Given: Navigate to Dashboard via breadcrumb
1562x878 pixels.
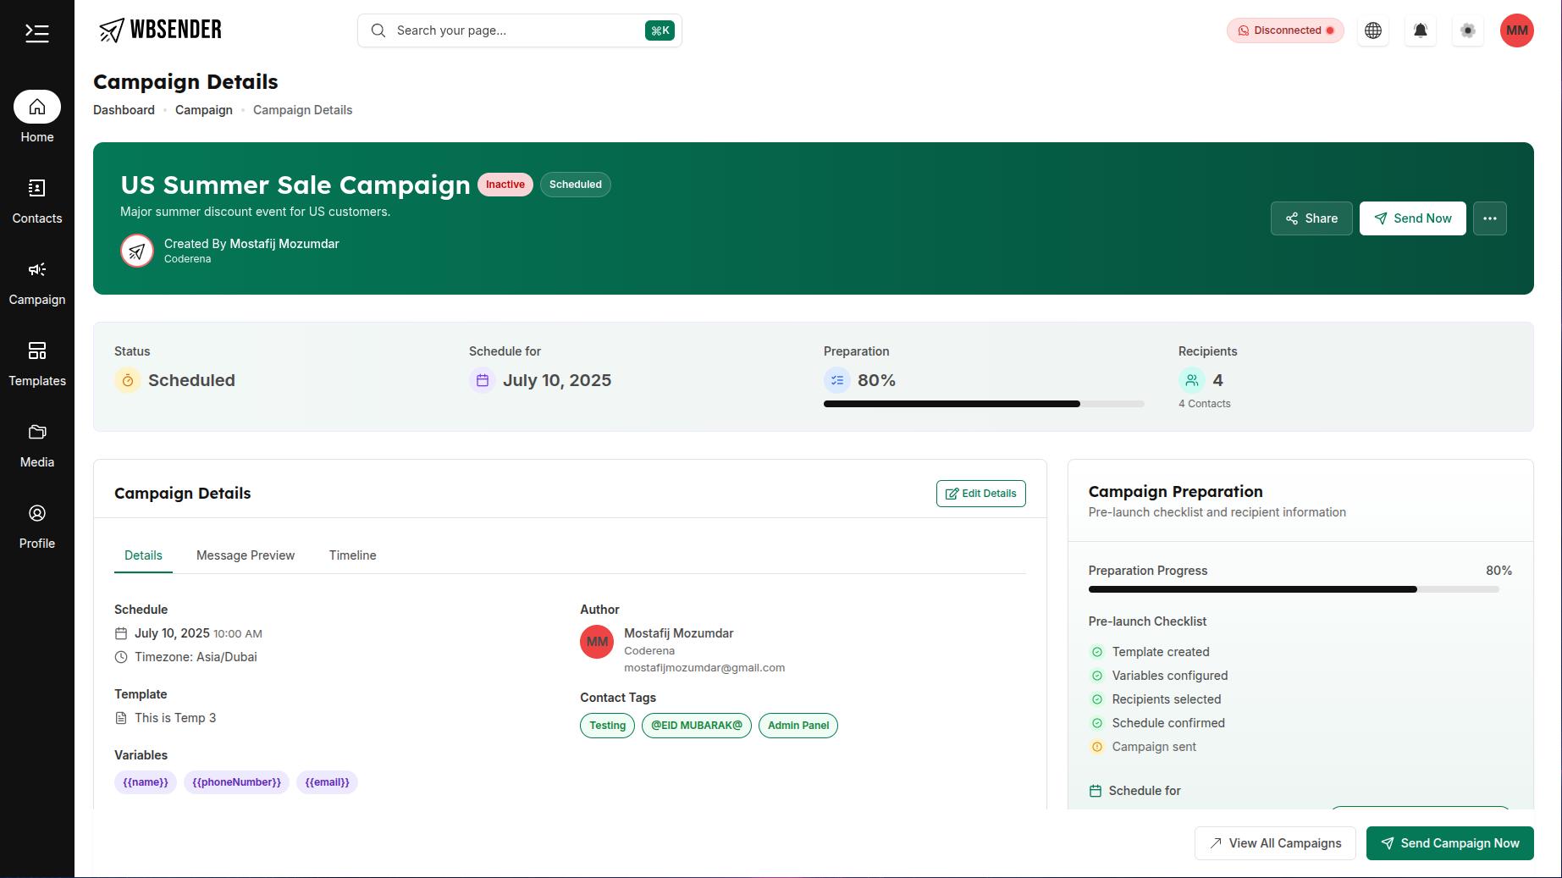Looking at the screenshot, I should [x=124, y=109].
